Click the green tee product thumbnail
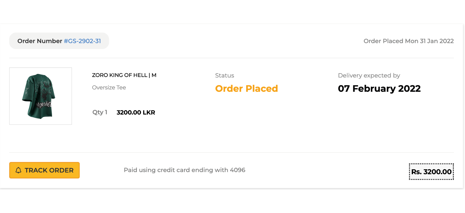Screen dimensions: 465x213 coord(41,96)
